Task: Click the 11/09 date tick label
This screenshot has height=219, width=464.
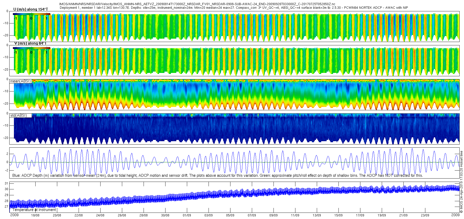Action: pyautogui.click(x=295, y=215)
